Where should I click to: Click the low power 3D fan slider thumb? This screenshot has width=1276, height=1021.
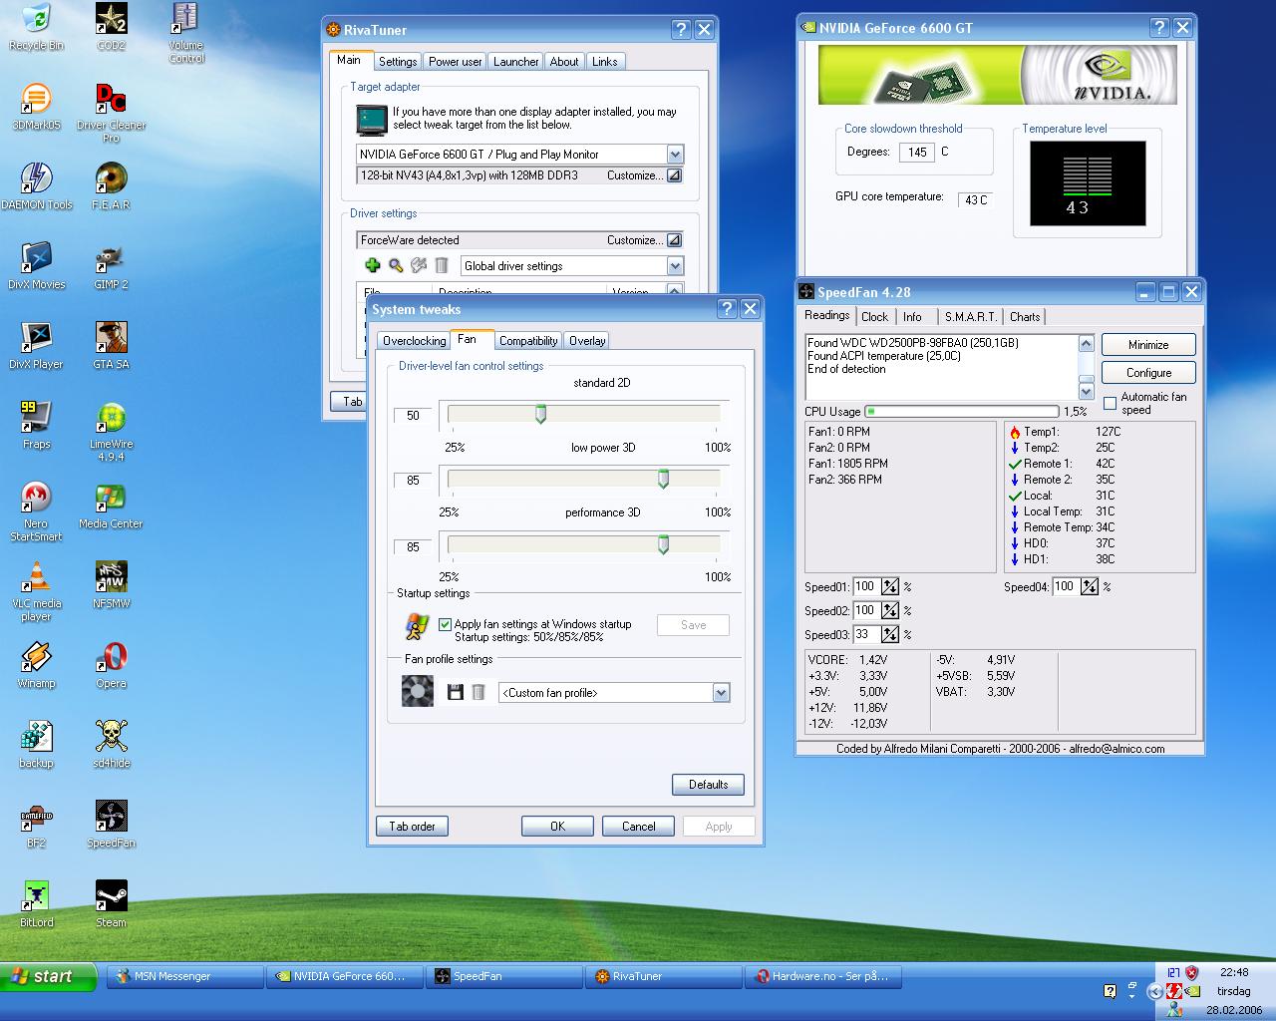coord(663,479)
